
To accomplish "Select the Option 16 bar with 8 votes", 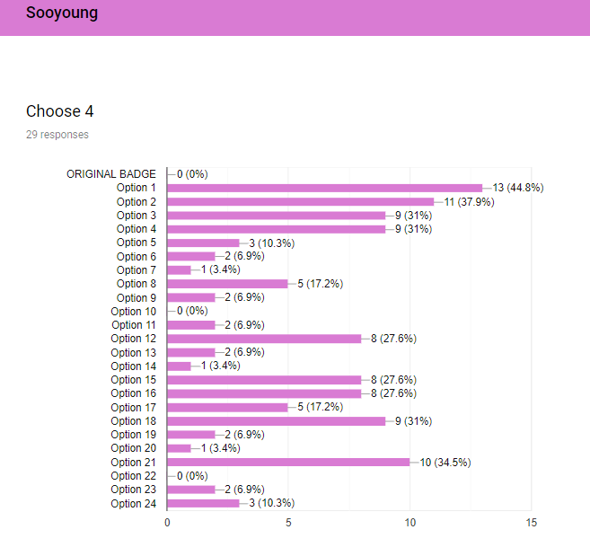I will [264, 393].
